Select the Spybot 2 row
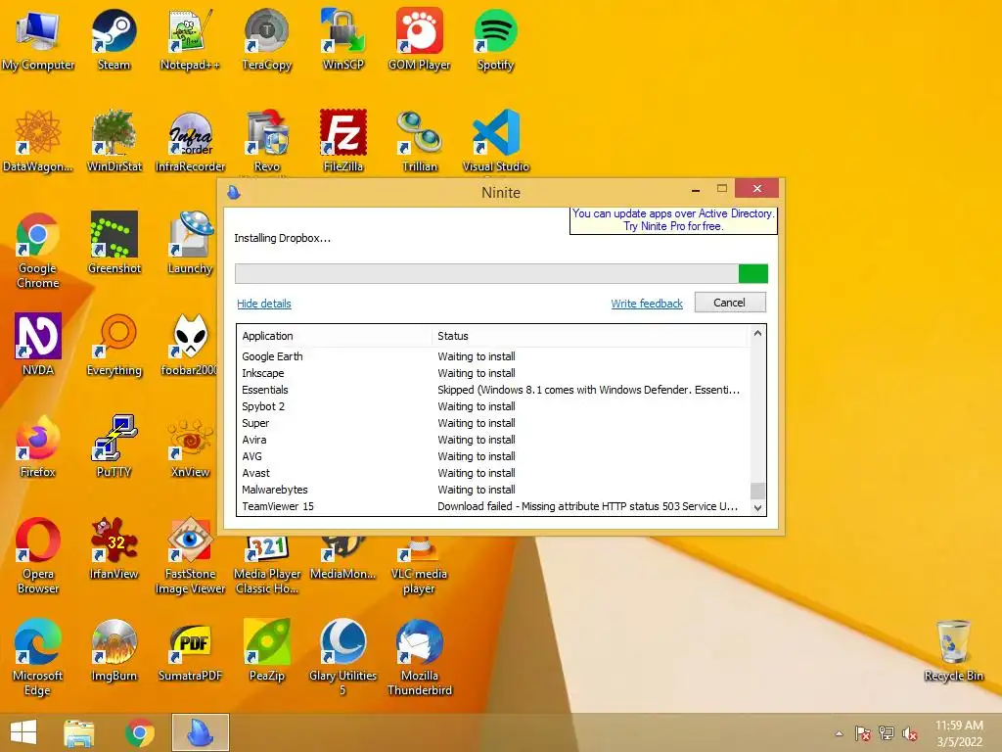Viewport: 1002px width, 752px height. (493, 406)
